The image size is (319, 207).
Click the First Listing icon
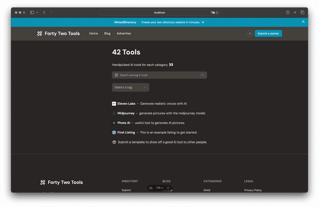click(114, 132)
